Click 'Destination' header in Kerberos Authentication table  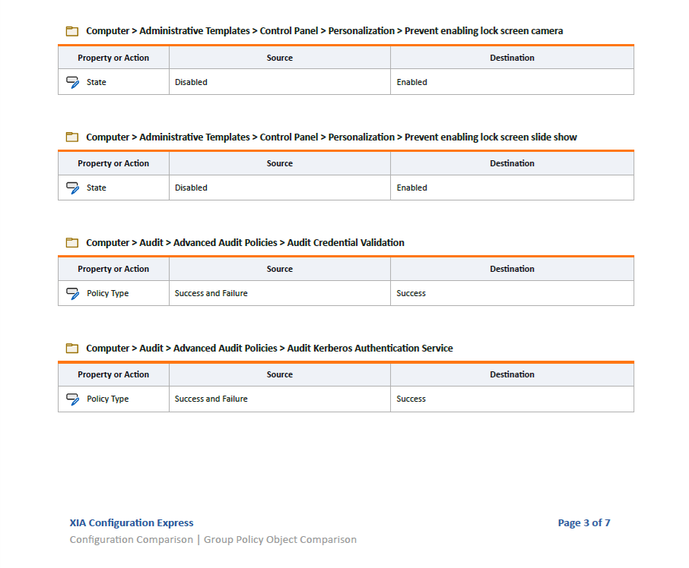pyautogui.click(x=512, y=374)
